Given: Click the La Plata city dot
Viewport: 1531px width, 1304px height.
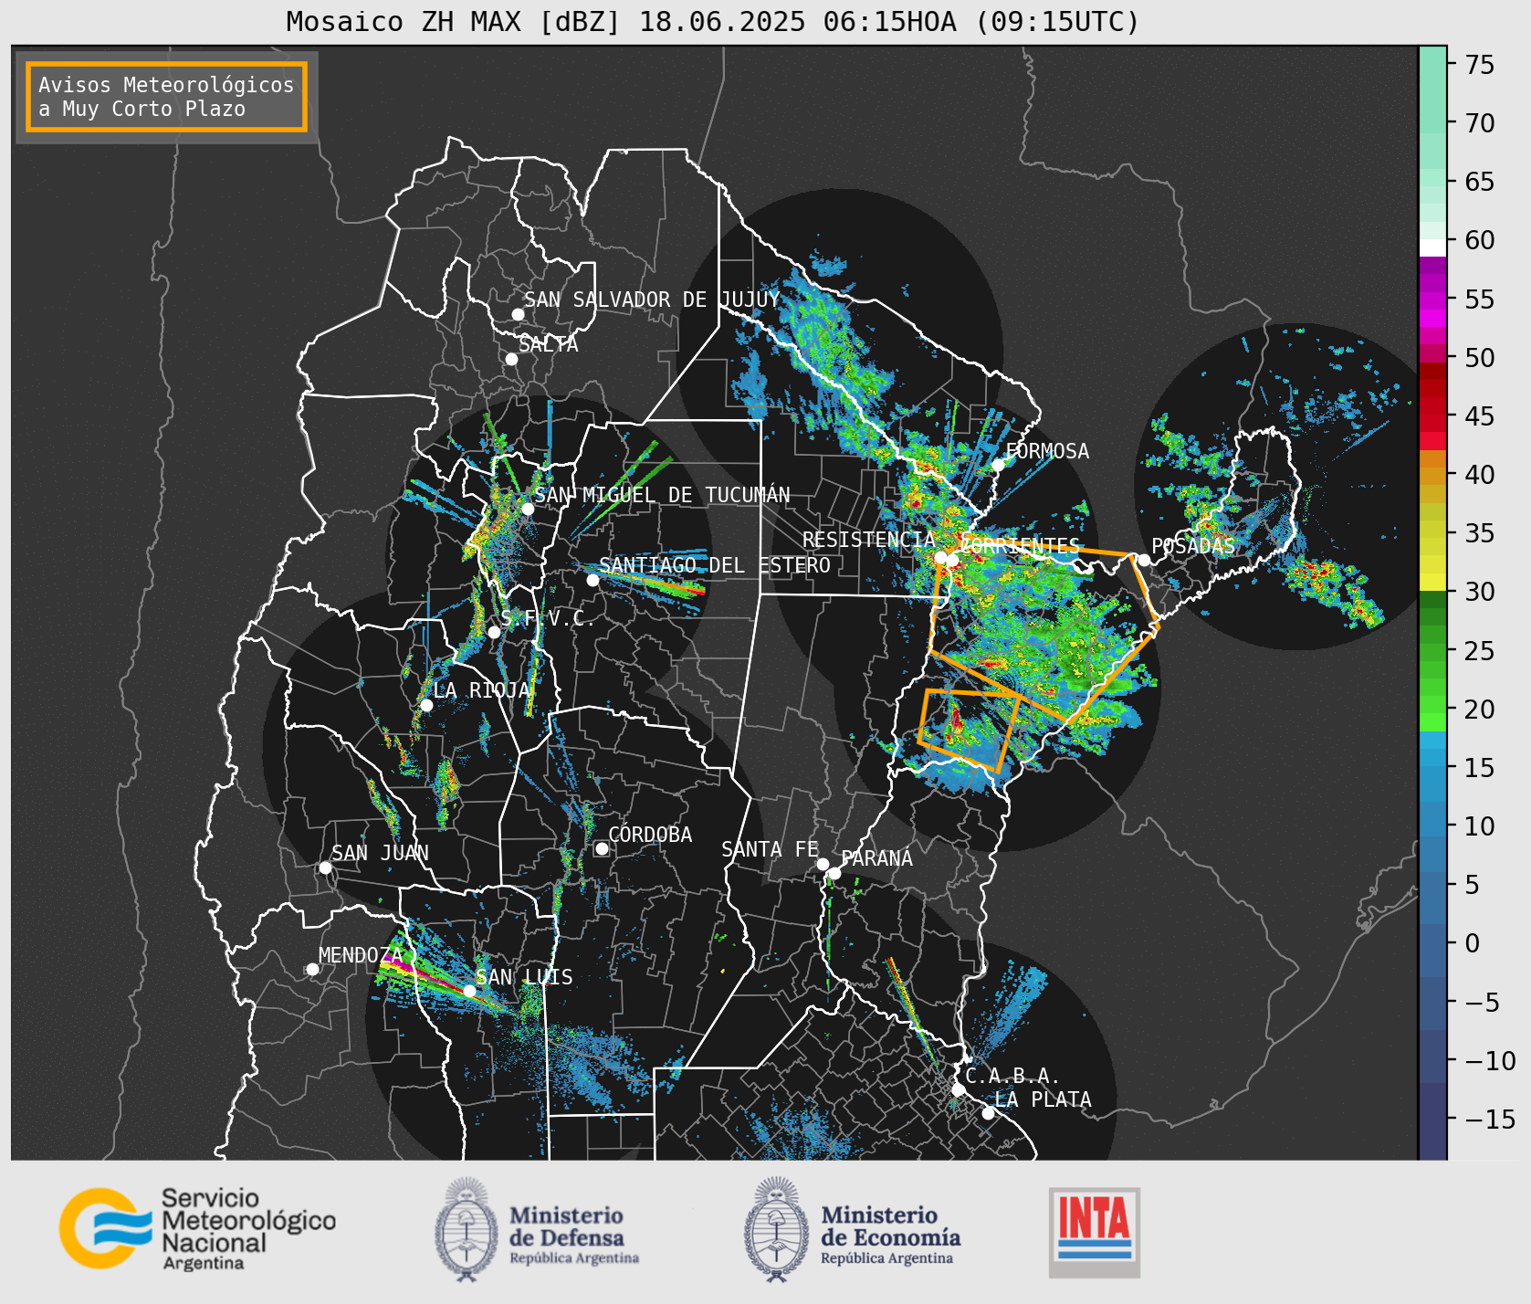Looking at the screenshot, I should coord(988,1112).
